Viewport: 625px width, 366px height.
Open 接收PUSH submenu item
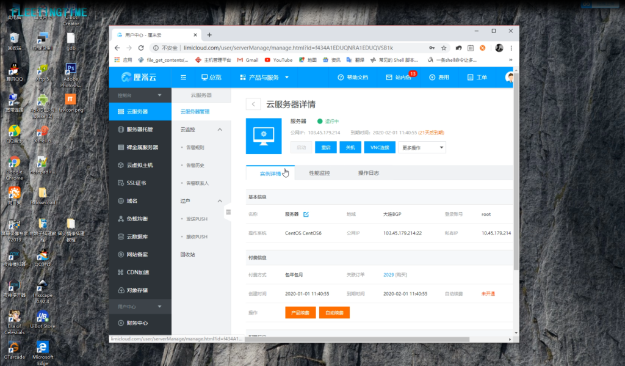(x=197, y=236)
